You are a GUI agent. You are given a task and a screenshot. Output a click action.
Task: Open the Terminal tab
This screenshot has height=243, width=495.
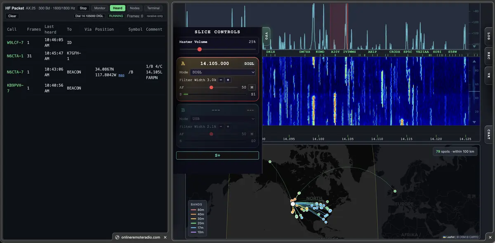(x=153, y=8)
